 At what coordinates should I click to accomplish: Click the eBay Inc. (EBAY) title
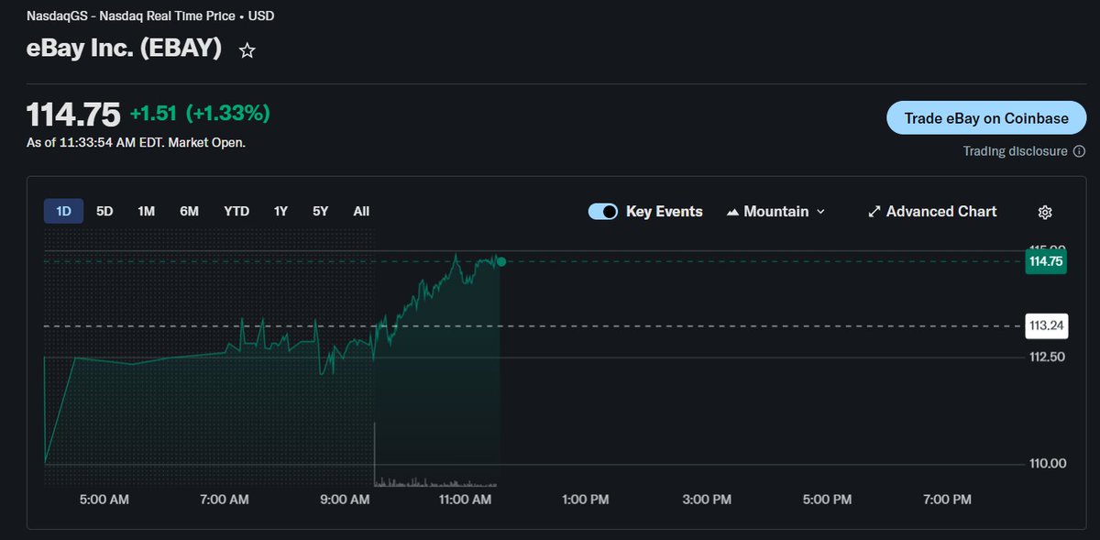[124, 49]
